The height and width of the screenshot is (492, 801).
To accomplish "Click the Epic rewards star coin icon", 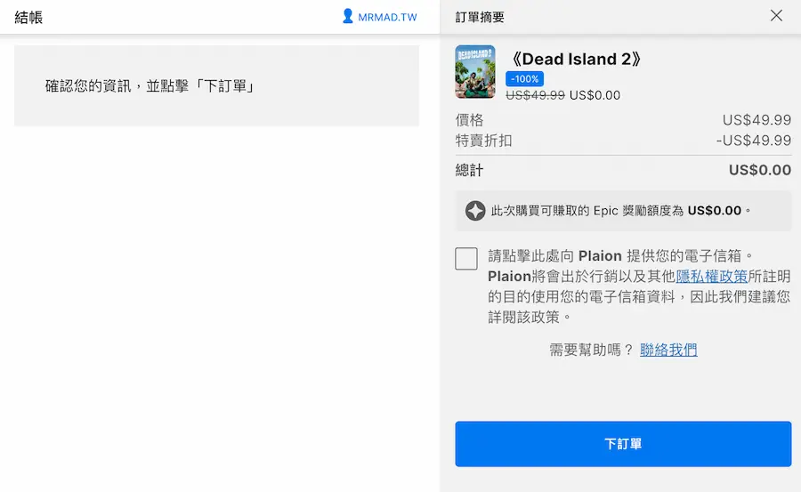I will pyautogui.click(x=475, y=211).
